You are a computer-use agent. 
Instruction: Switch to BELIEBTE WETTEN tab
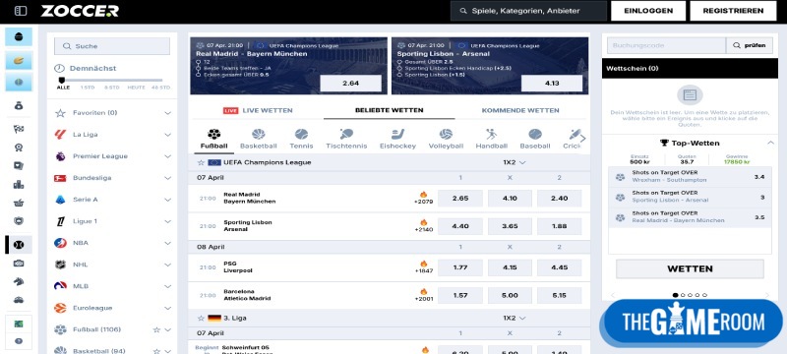tap(389, 110)
